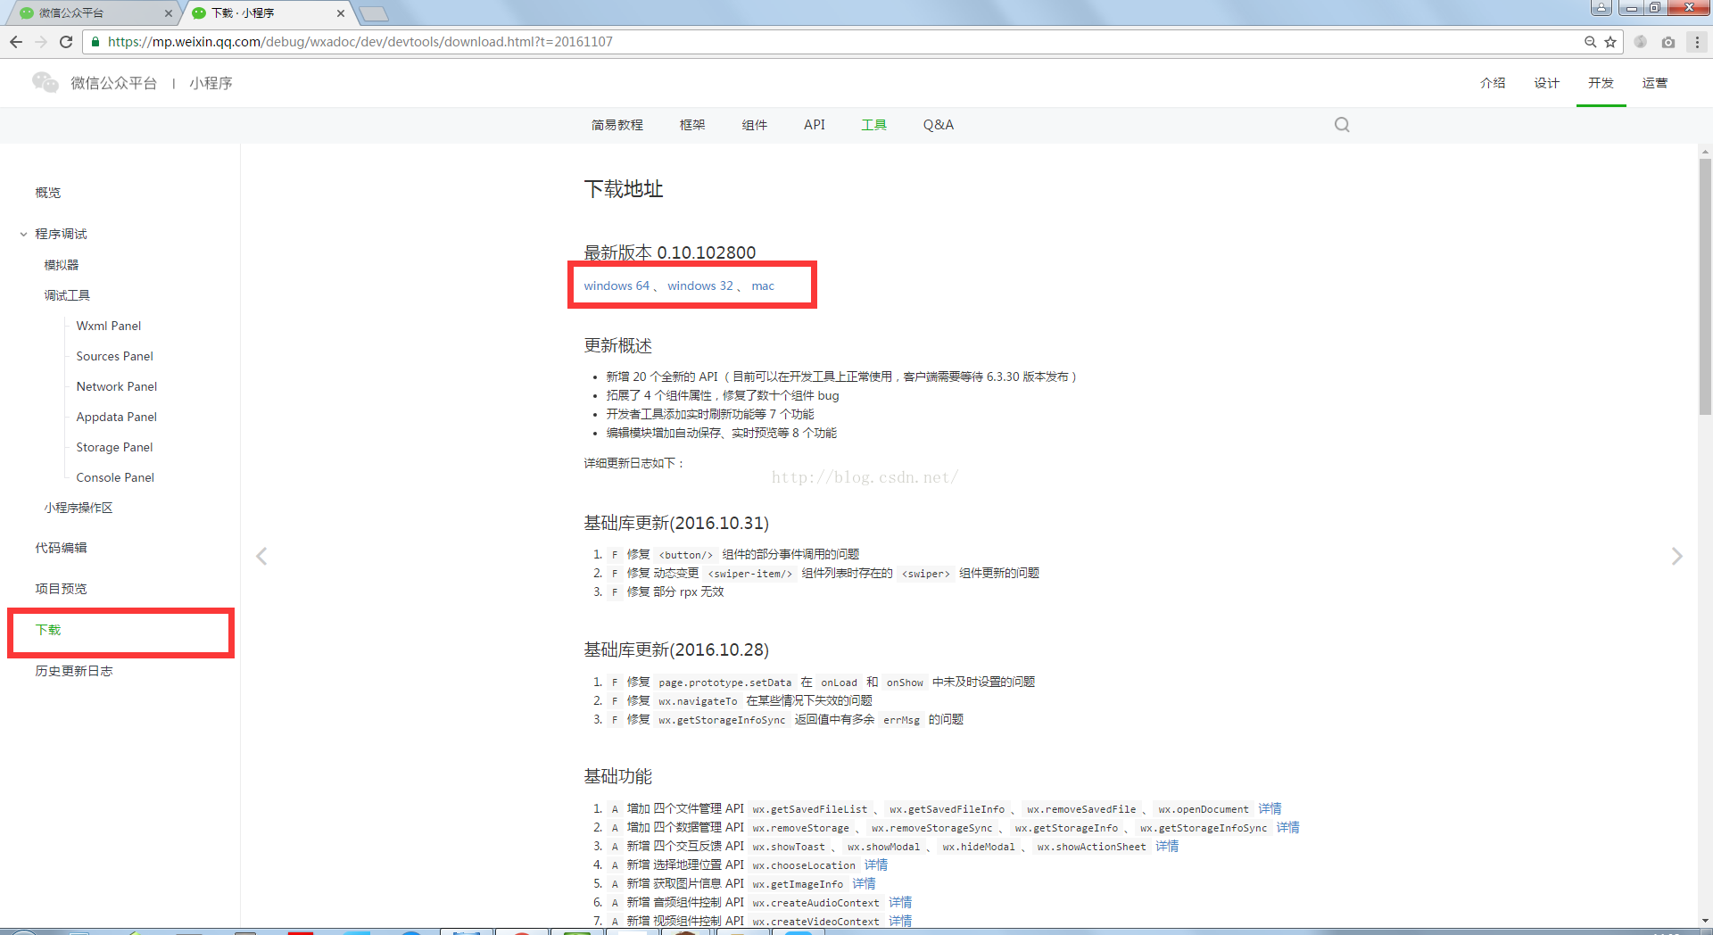Open Chrome menu three-dots icon

pyautogui.click(x=1697, y=42)
